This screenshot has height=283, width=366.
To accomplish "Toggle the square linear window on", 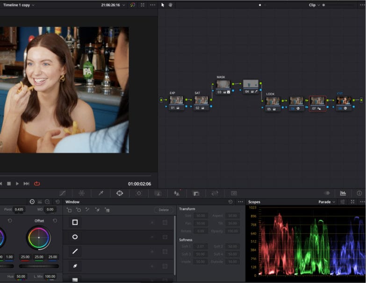I will coord(75,222).
